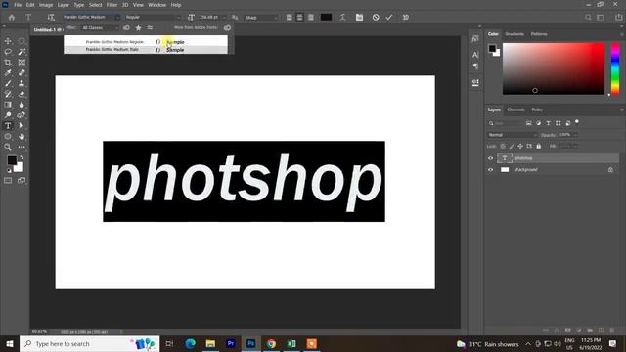Select the Horizontal Type tool
Image resolution: width=626 pixels, height=352 pixels.
(8, 126)
